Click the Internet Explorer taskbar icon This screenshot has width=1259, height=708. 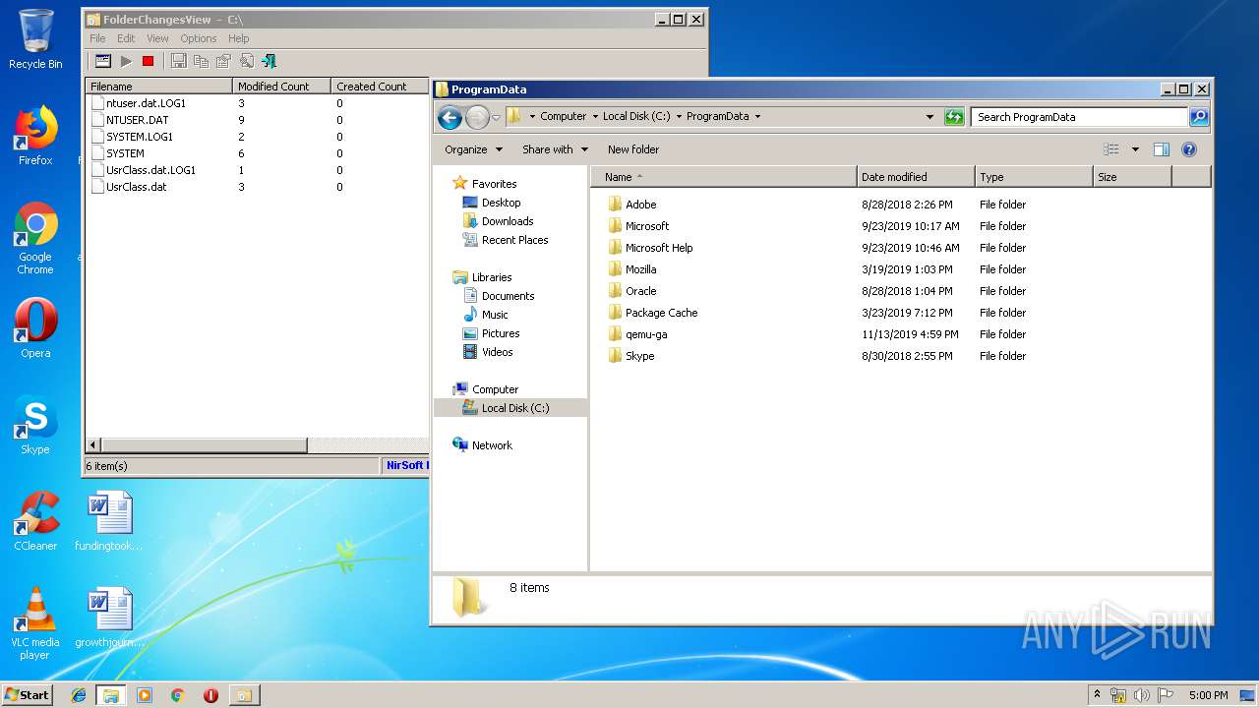coord(79,695)
